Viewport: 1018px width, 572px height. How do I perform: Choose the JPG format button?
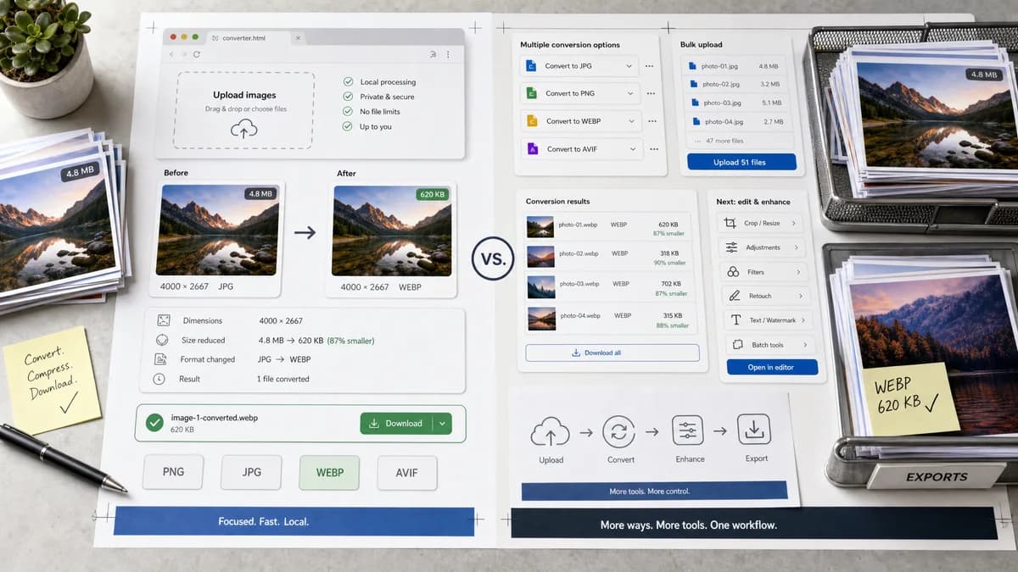251,473
